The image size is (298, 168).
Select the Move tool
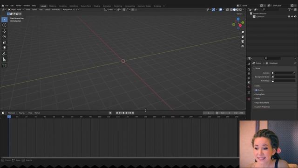(4, 31)
